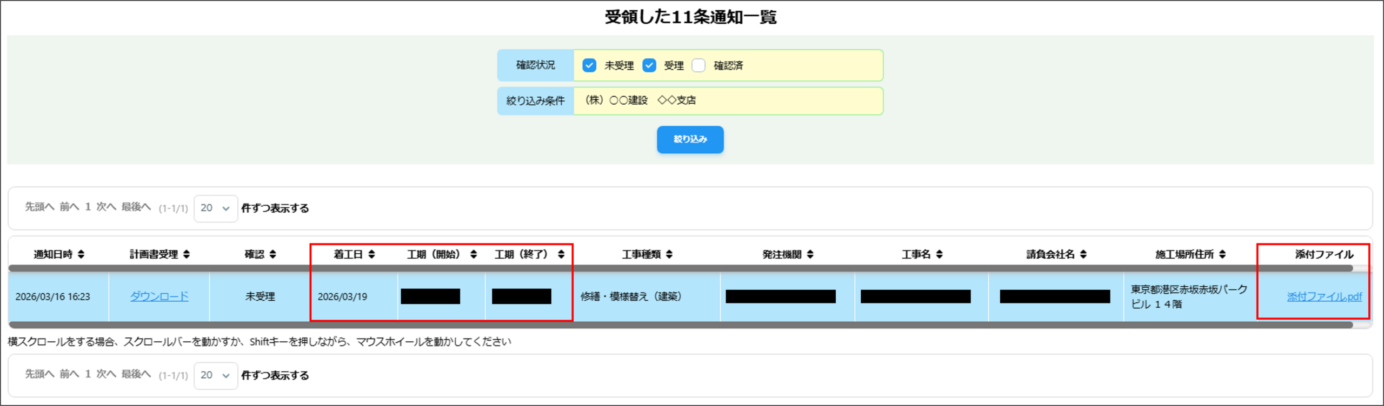Image resolution: width=1384 pixels, height=406 pixels.
Task: Click the ダウンロード link
Action: (159, 296)
